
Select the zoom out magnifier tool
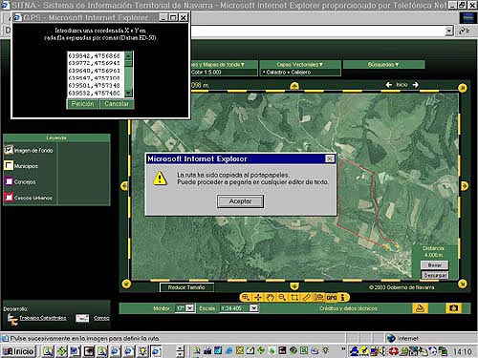282,297
